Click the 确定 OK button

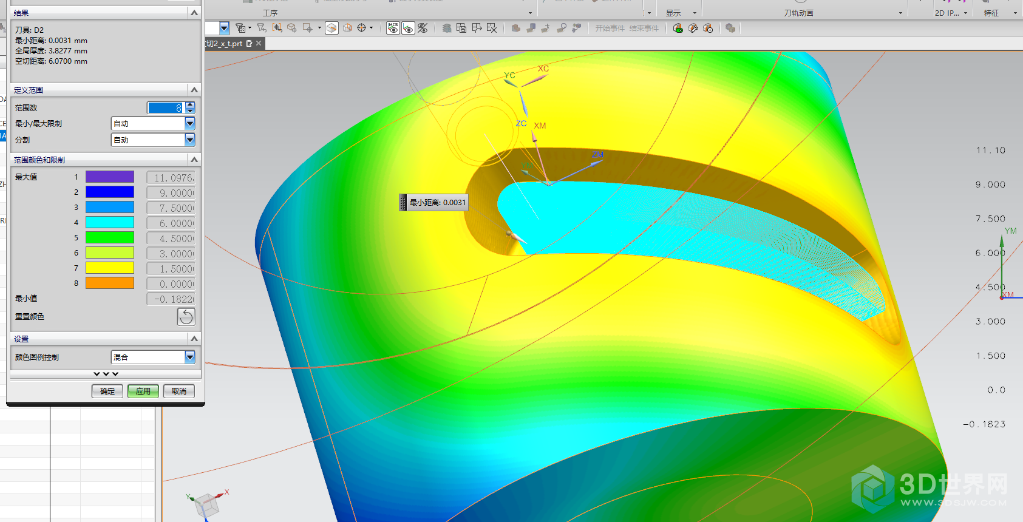tap(107, 391)
